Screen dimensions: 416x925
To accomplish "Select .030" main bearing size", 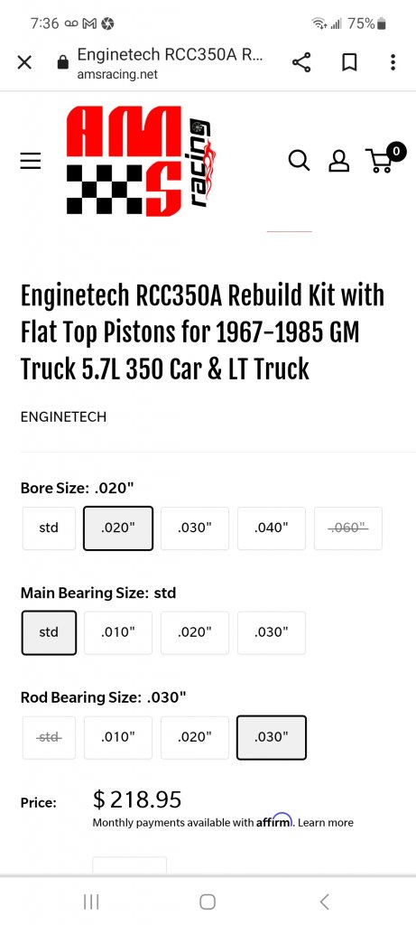I will click(271, 632).
